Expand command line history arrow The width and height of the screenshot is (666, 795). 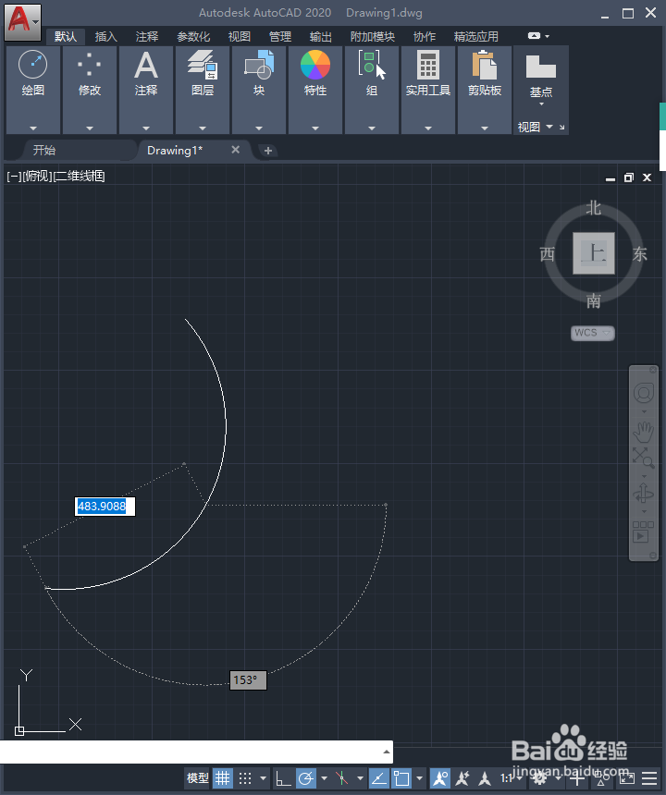pos(387,752)
